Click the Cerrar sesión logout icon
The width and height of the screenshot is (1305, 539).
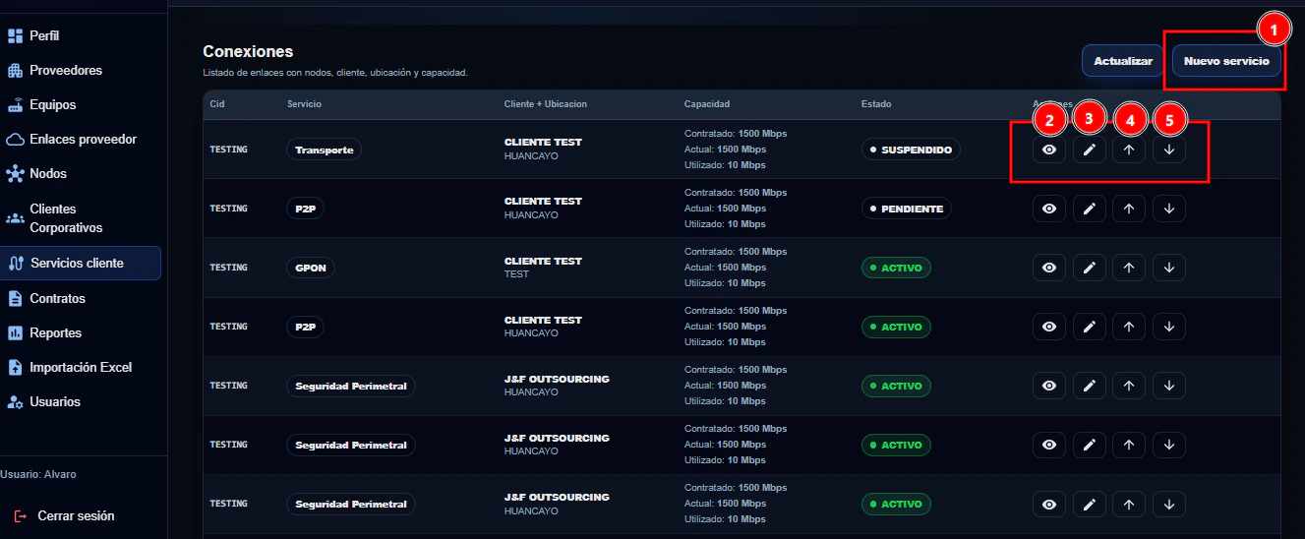point(21,516)
